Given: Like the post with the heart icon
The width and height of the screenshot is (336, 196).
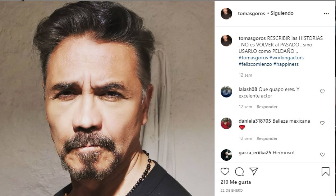Looking at the screenshot, I should pos(225,172).
